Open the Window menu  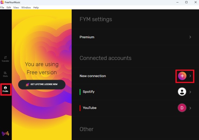[26, 8]
